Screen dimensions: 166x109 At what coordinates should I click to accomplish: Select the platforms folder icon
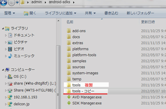tap(69, 49)
